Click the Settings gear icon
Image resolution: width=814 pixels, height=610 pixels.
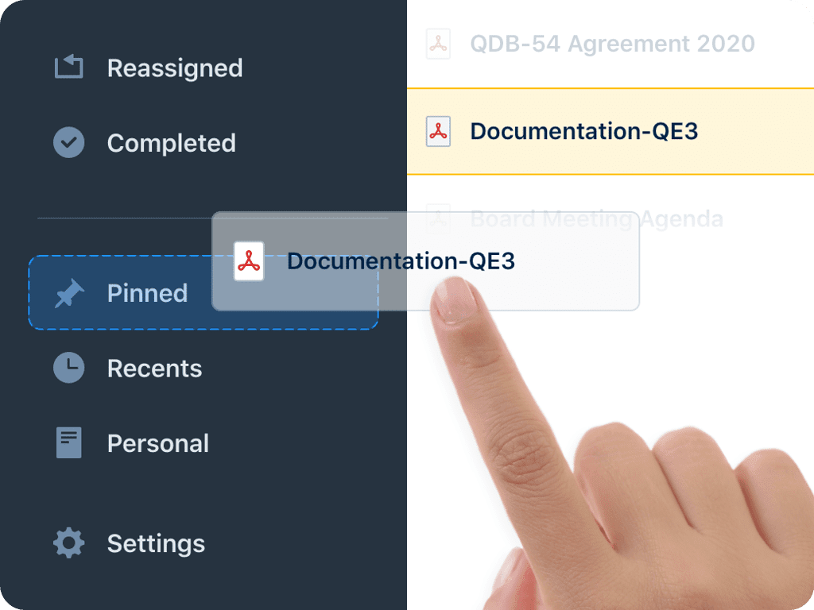(x=68, y=543)
